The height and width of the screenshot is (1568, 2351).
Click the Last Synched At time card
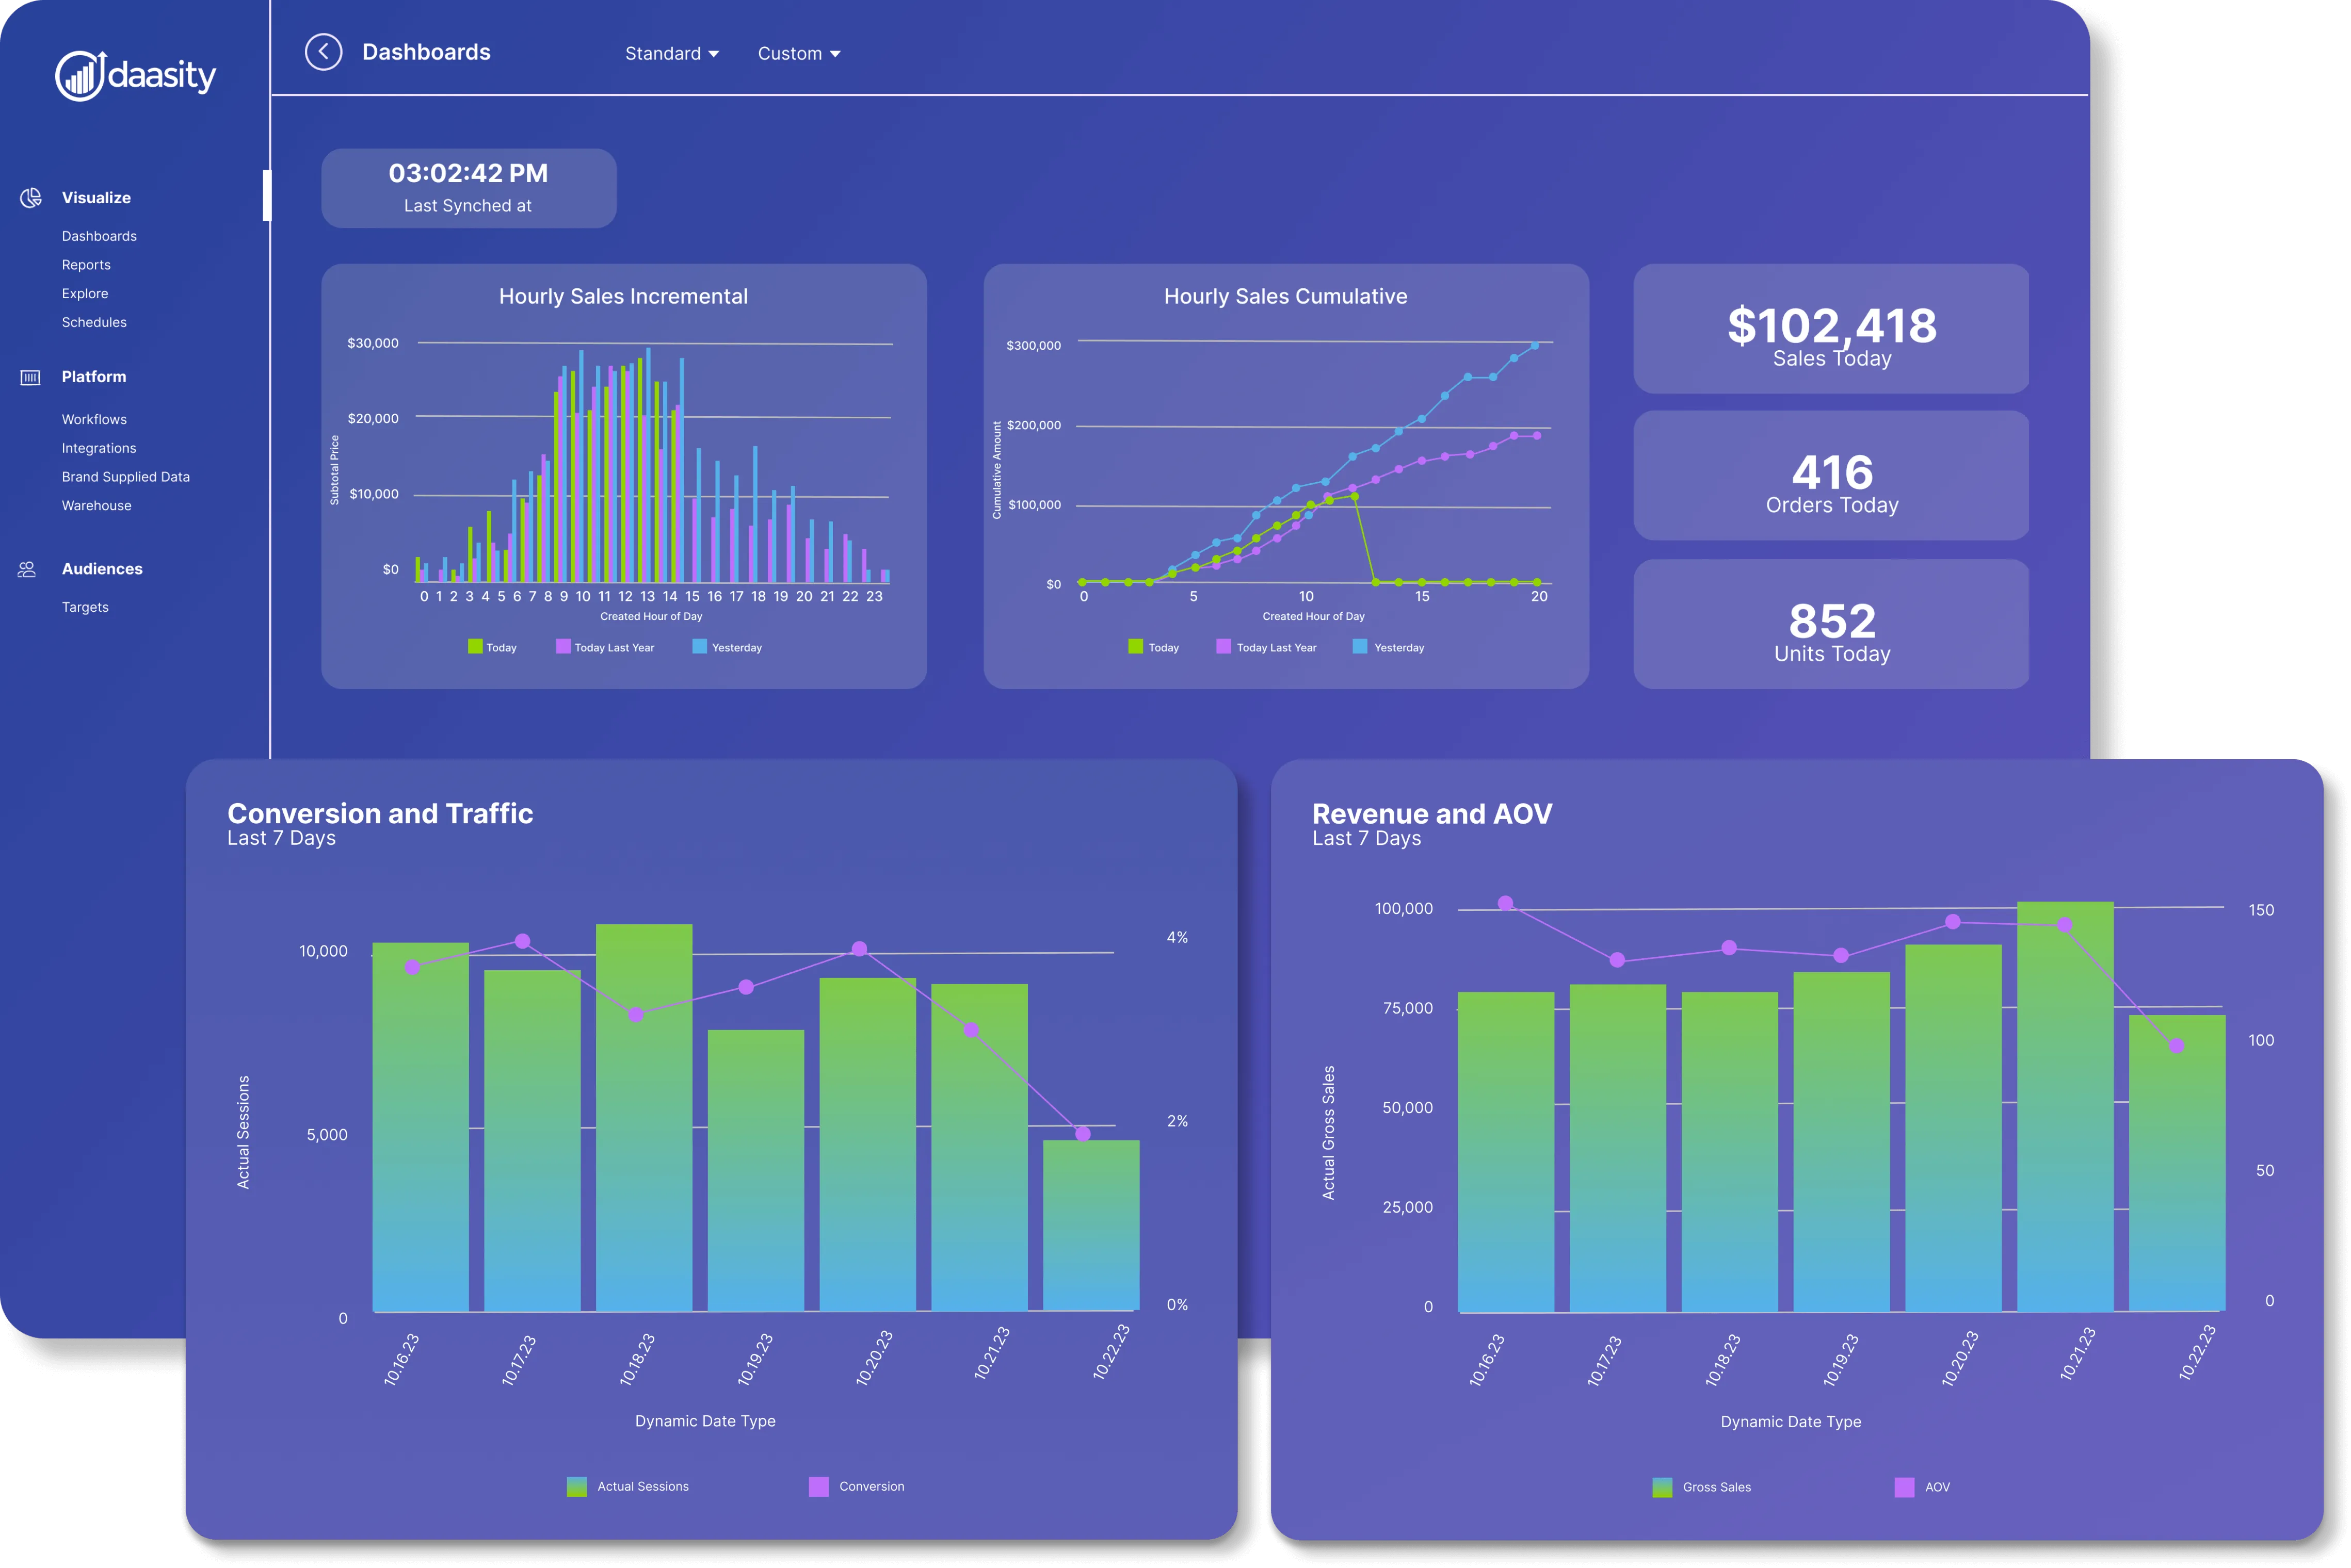467,188
